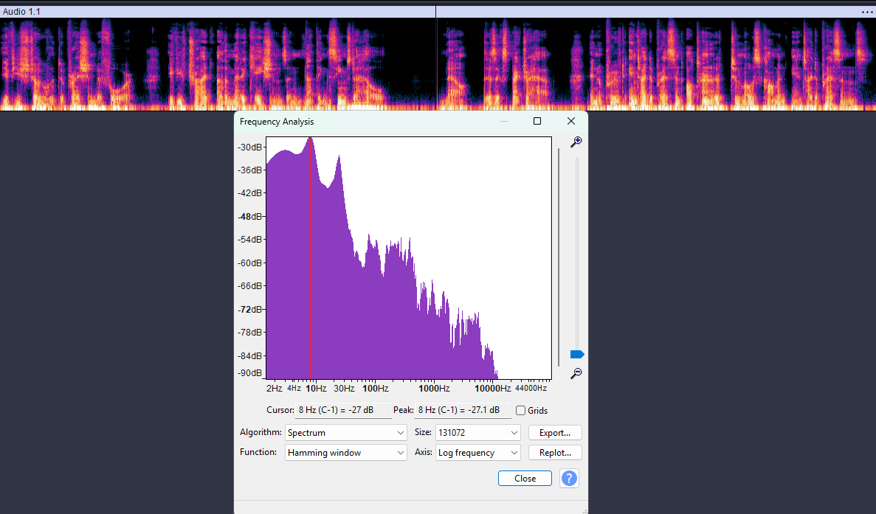The image size is (876, 514).
Task: Click the 10000Hz axis label
Action: (x=493, y=389)
